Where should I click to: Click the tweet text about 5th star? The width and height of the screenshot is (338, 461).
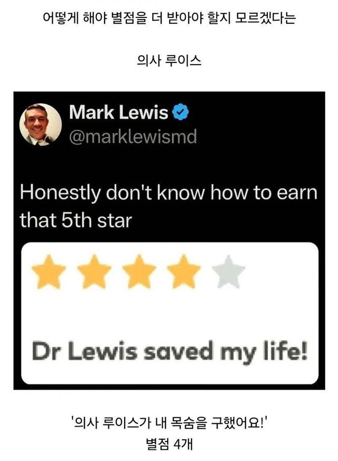168,206
